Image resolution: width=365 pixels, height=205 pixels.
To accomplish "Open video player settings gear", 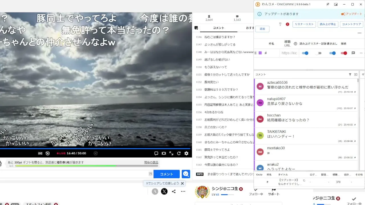I will point(186,153).
